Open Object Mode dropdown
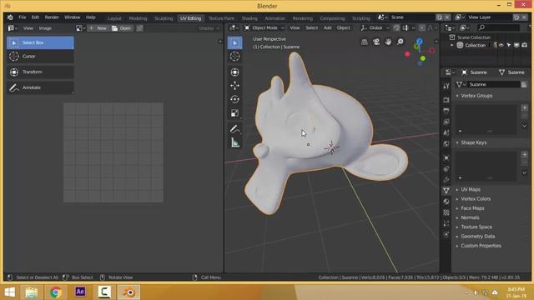 pos(264,27)
